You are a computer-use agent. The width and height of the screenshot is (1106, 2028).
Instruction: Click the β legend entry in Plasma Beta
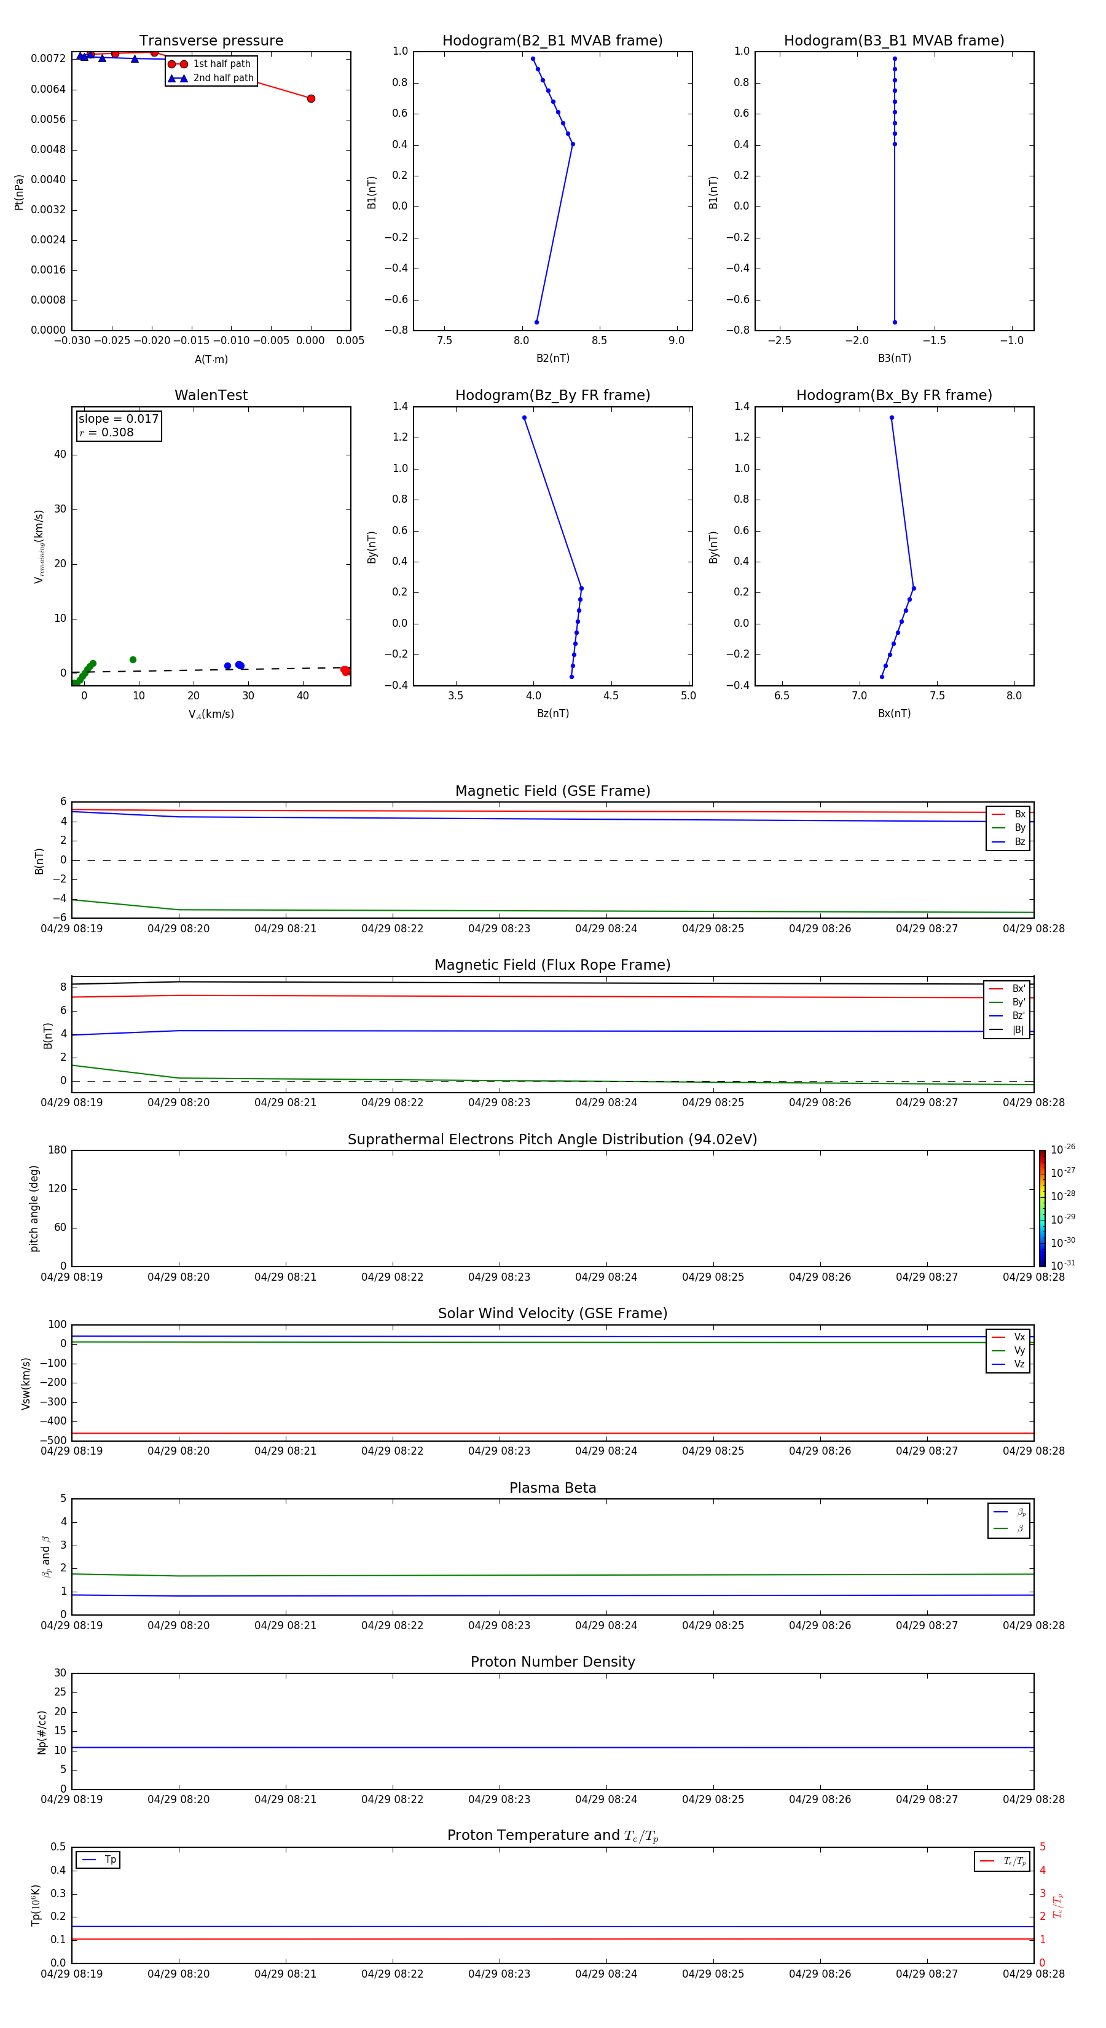pos(1009,1528)
